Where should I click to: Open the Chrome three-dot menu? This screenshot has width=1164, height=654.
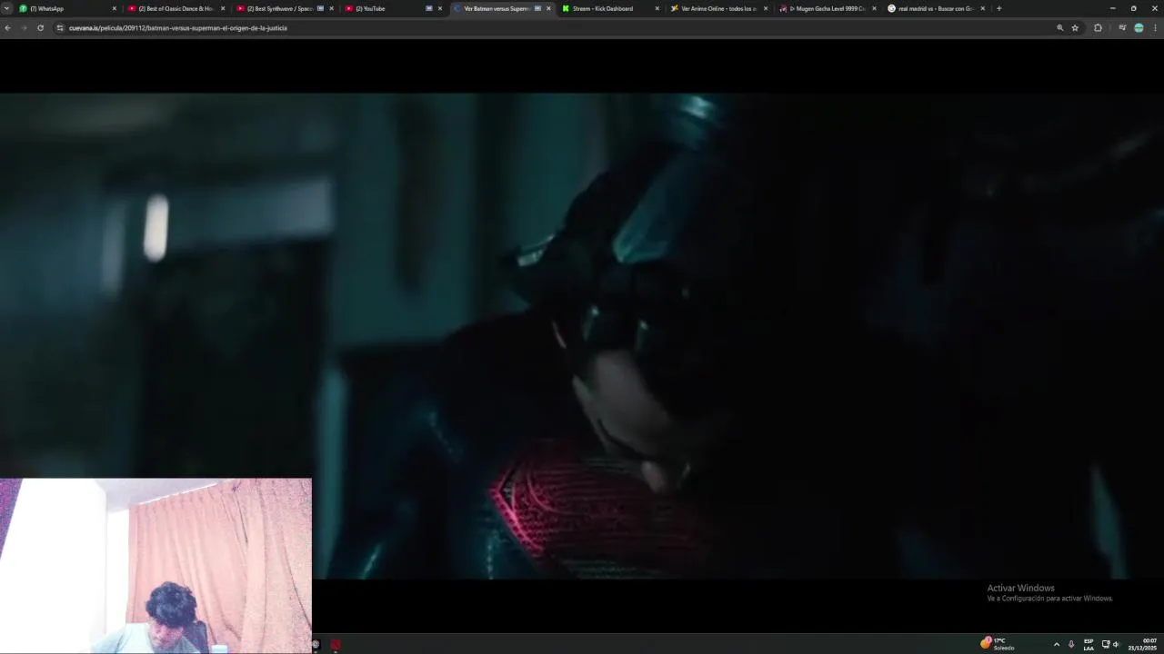(x=1155, y=28)
